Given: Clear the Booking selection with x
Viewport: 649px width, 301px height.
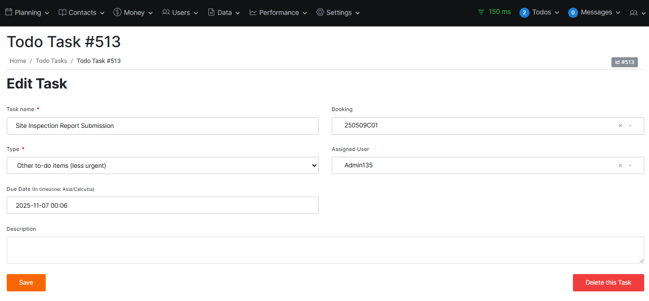Looking at the screenshot, I should (x=620, y=125).
